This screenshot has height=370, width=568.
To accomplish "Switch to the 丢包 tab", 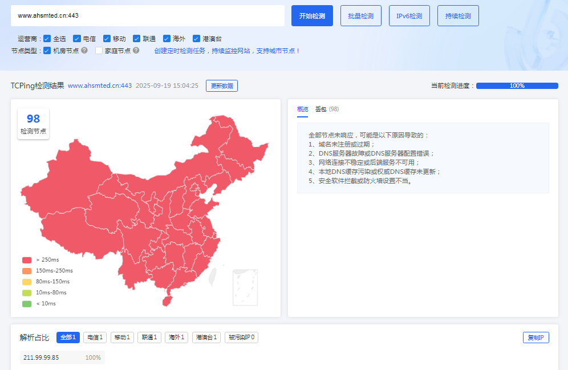I will (321, 109).
